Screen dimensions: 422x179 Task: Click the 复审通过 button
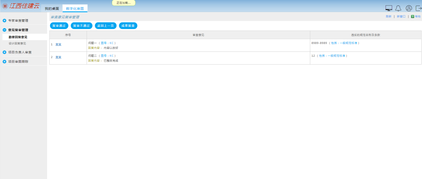59,26
